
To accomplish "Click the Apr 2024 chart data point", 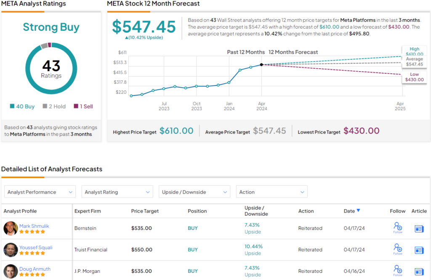I will [261, 65].
